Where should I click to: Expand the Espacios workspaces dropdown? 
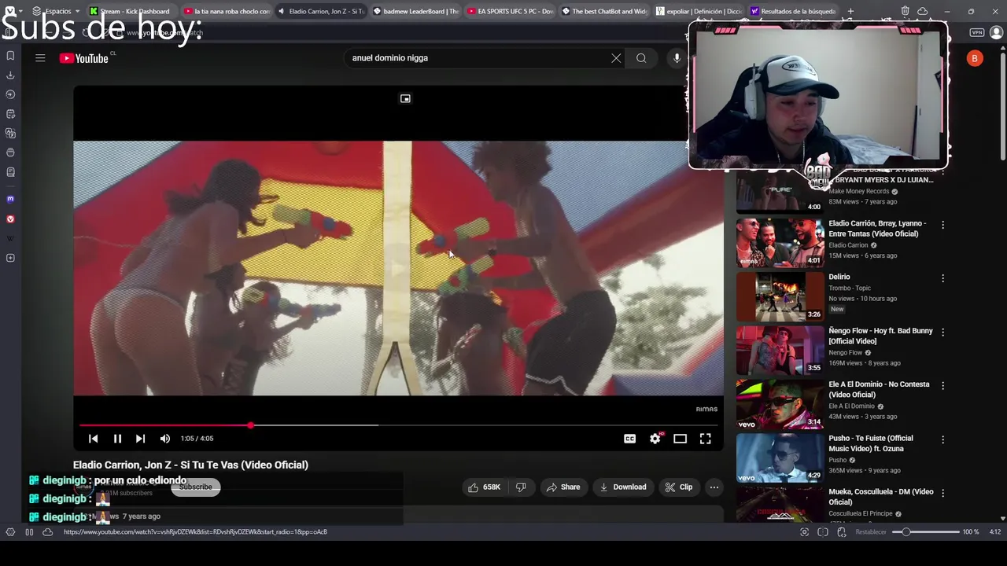point(56,11)
